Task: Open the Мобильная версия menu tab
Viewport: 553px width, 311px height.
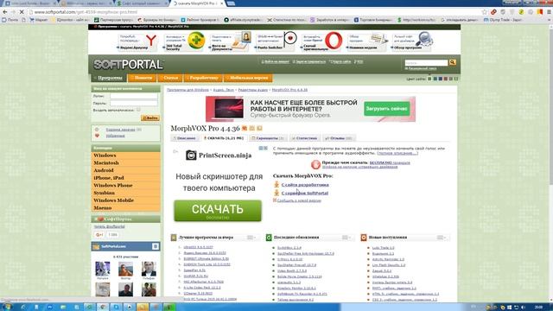Action: 248,78
